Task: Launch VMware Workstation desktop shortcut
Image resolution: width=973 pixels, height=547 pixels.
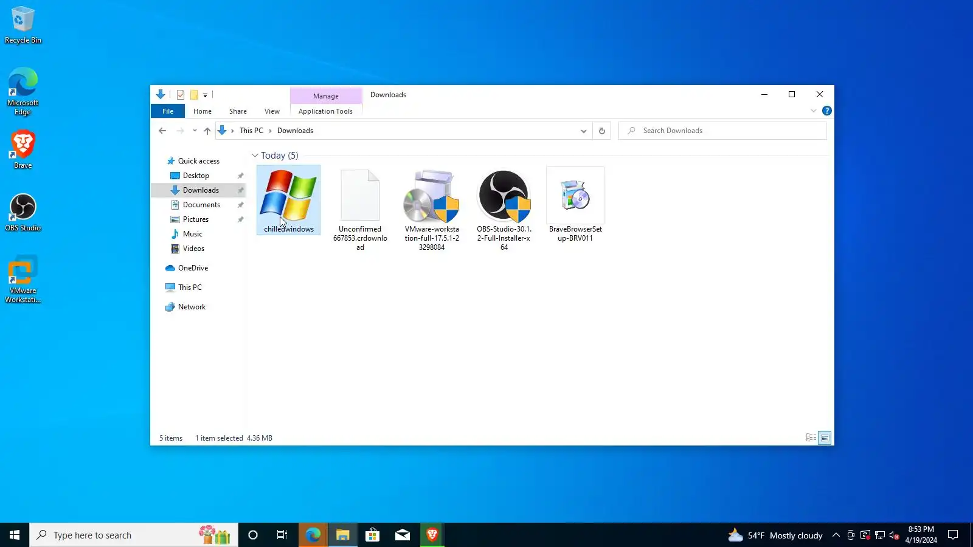Action: click(x=23, y=280)
